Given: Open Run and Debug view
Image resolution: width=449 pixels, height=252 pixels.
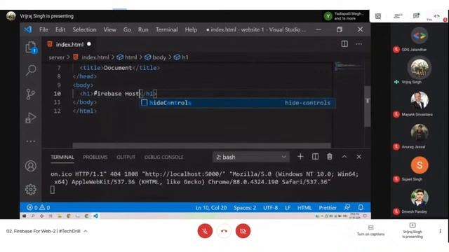Looking at the screenshot, I should [x=31, y=118].
